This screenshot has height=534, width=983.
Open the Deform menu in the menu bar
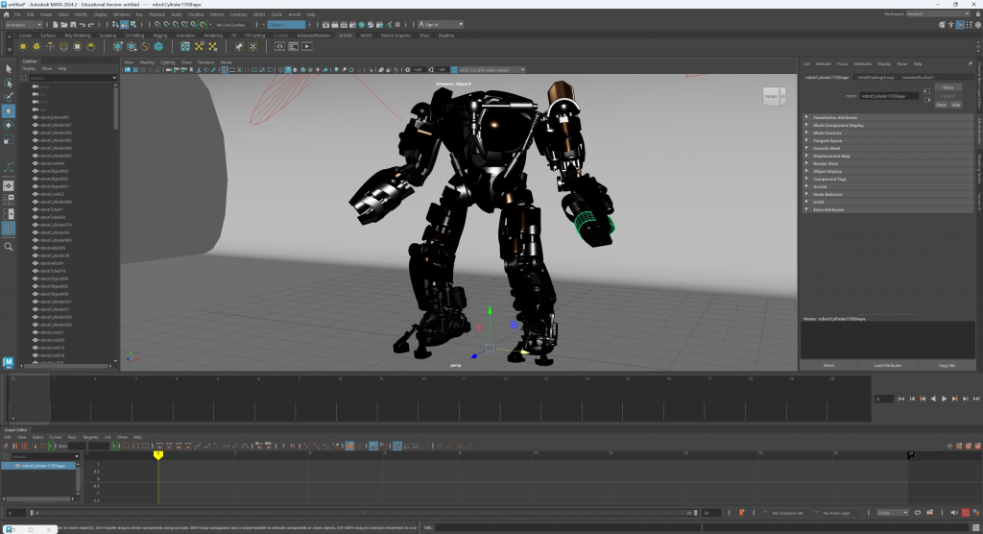(217, 15)
